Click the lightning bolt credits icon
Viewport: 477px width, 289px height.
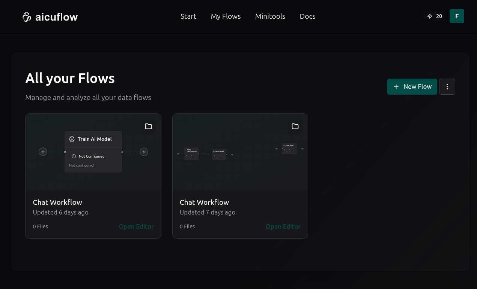pyautogui.click(x=430, y=16)
